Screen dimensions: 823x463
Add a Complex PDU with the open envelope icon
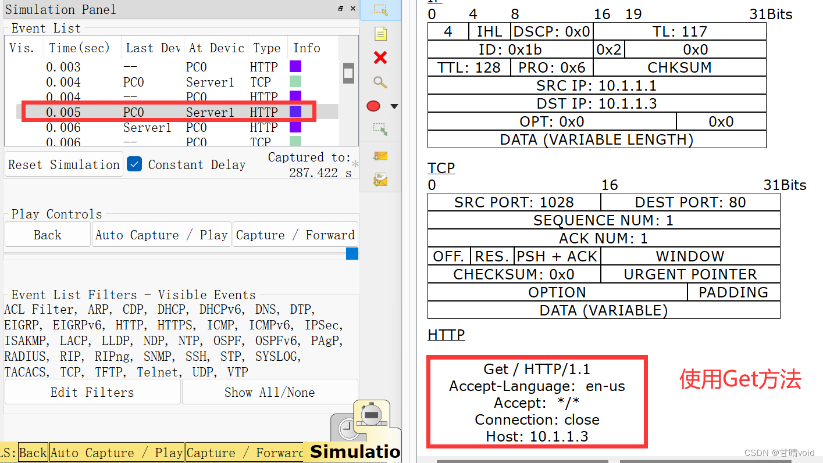click(380, 180)
